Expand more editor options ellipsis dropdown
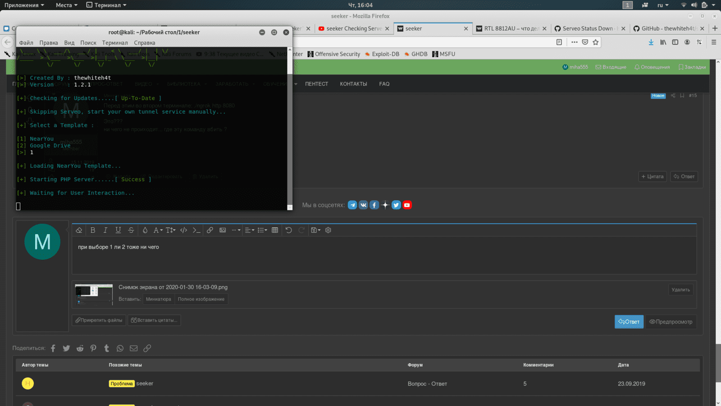The width and height of the screenshot is (721, 406). click(x=236, y=230)
